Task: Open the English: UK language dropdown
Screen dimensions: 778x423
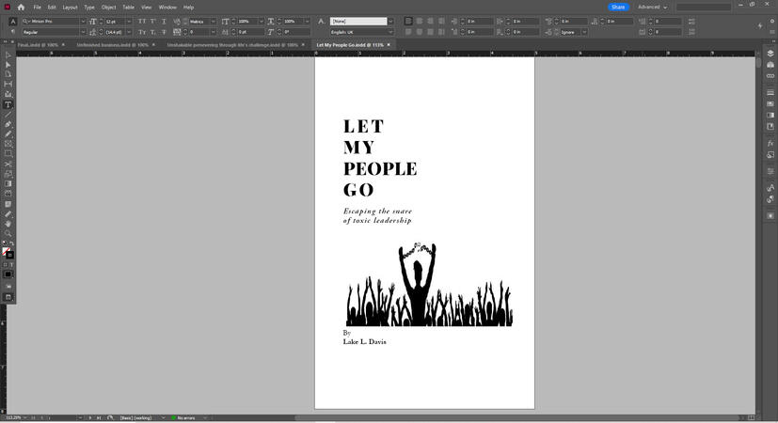Action: [391, 32]
